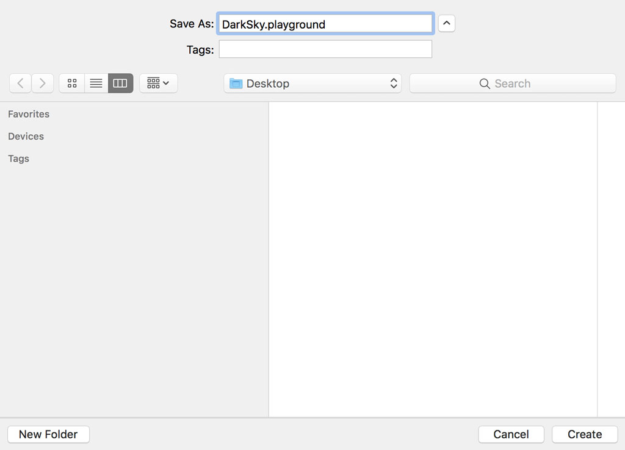Click the forward navigation arrow
The image size is (625, 450).
pos(42,83)
